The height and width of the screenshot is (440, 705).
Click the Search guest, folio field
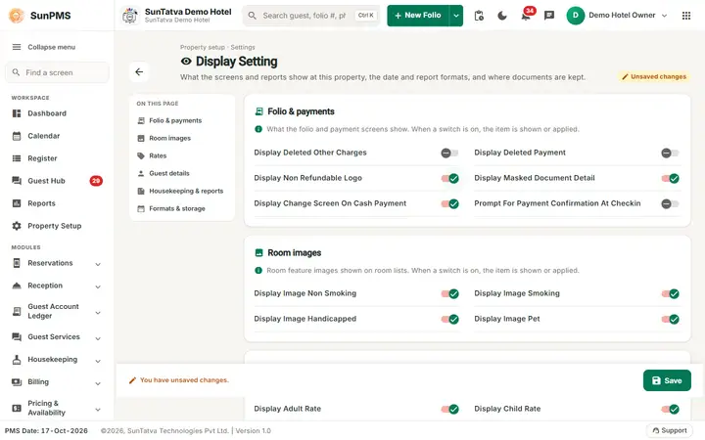tap(311, 16)
